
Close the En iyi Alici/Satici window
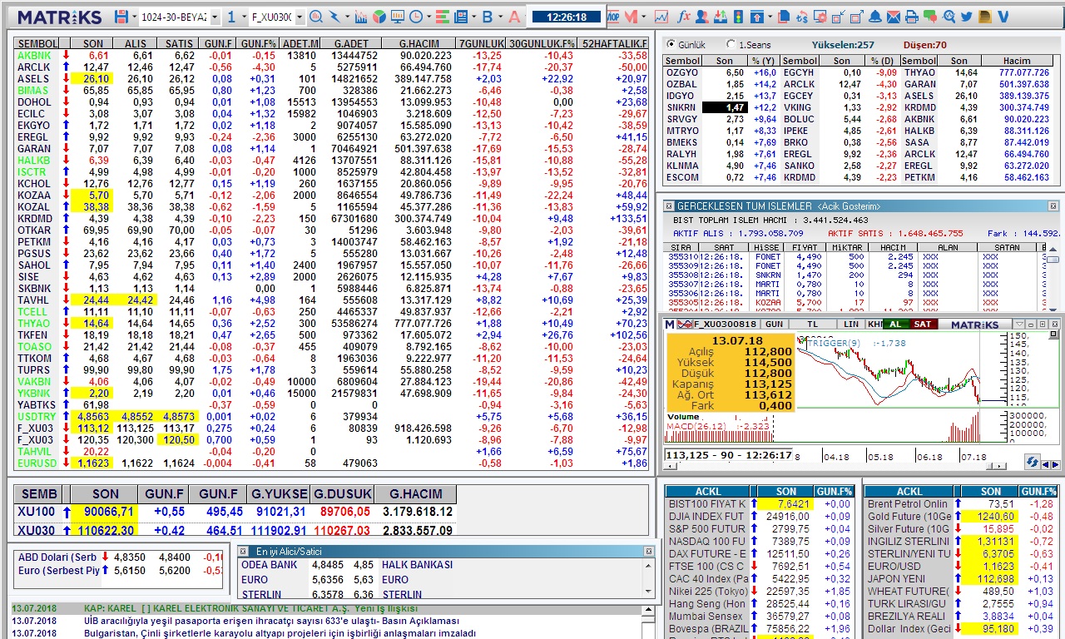pos(649,552)
